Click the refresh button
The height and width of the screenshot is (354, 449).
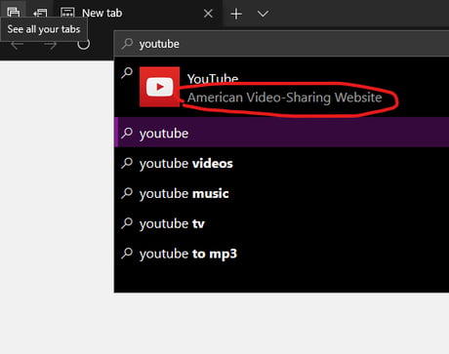click(83, 44)
